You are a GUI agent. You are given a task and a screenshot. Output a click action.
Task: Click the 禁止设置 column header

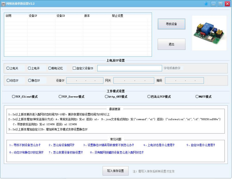[x=129, y=16]
